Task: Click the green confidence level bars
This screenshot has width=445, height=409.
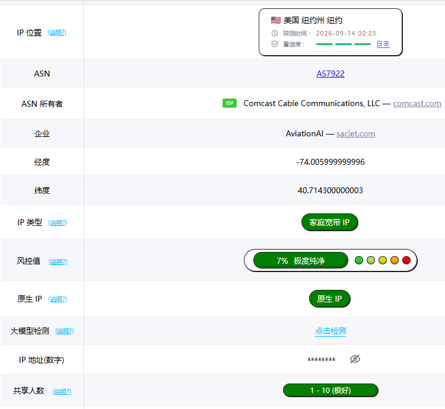Action: point(344,44)
